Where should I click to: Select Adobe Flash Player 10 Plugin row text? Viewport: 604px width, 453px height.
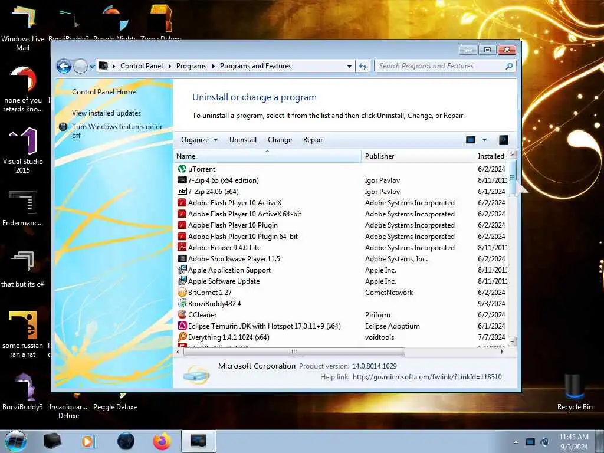pos(232,225)
